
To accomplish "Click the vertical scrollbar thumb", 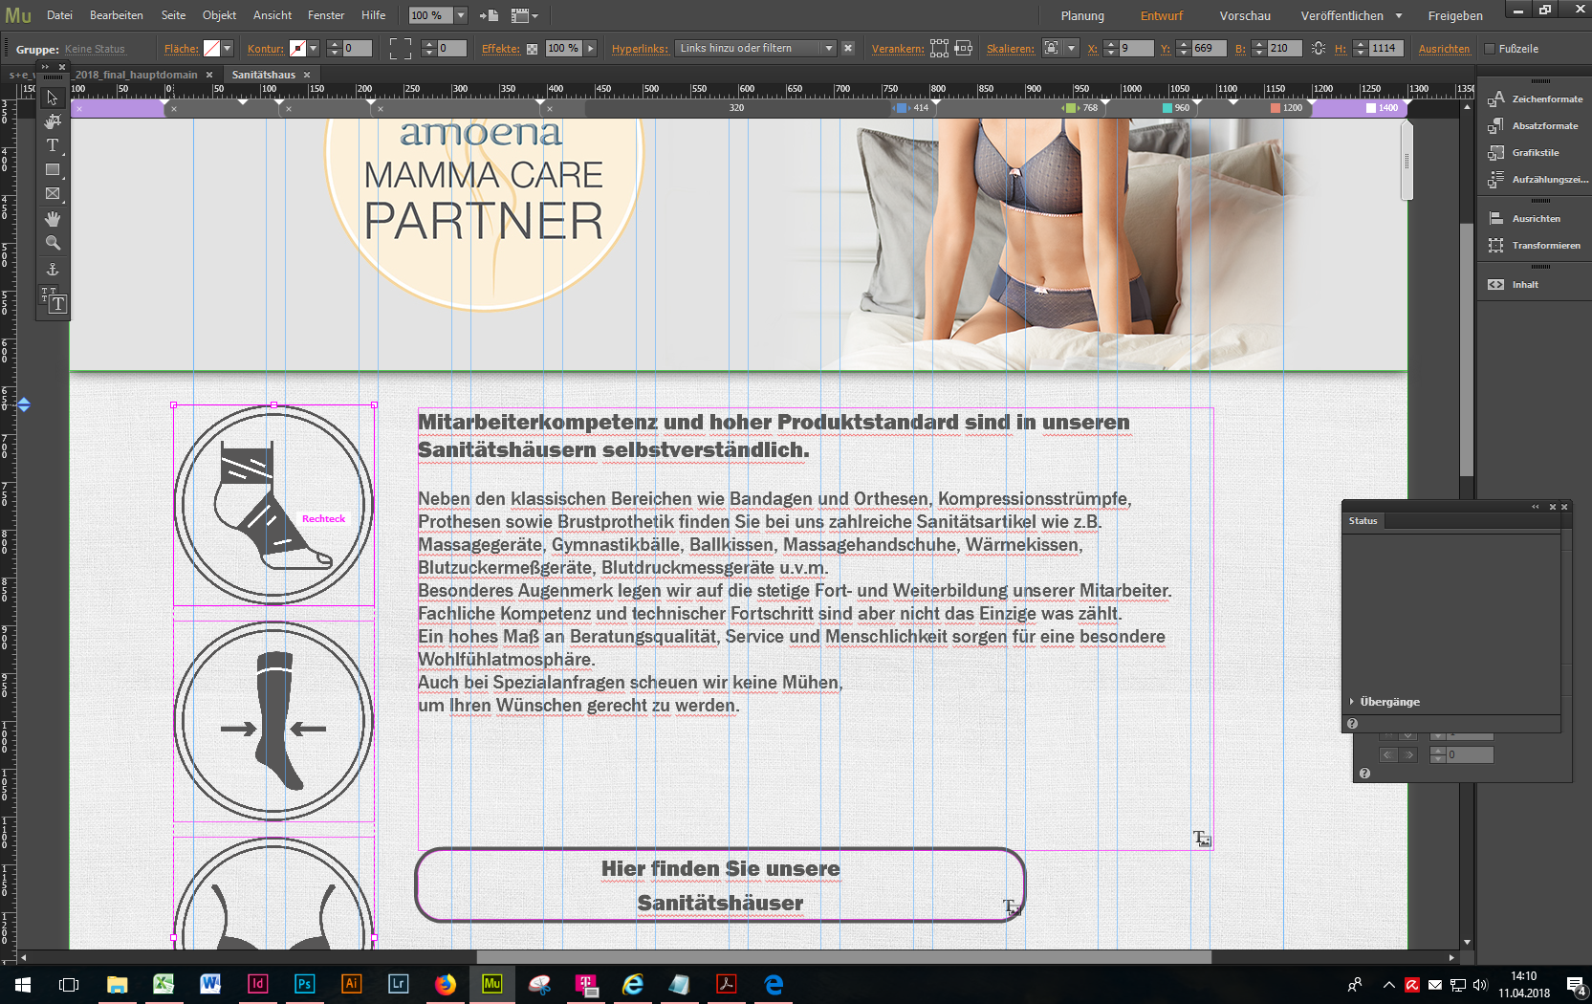I will coord(1466,349).
